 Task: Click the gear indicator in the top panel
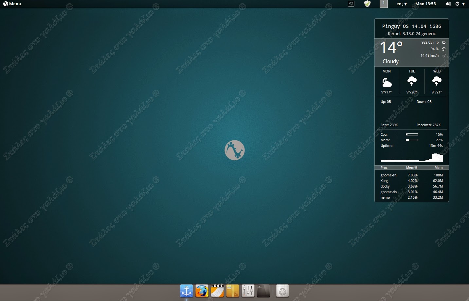click(351, 4)
